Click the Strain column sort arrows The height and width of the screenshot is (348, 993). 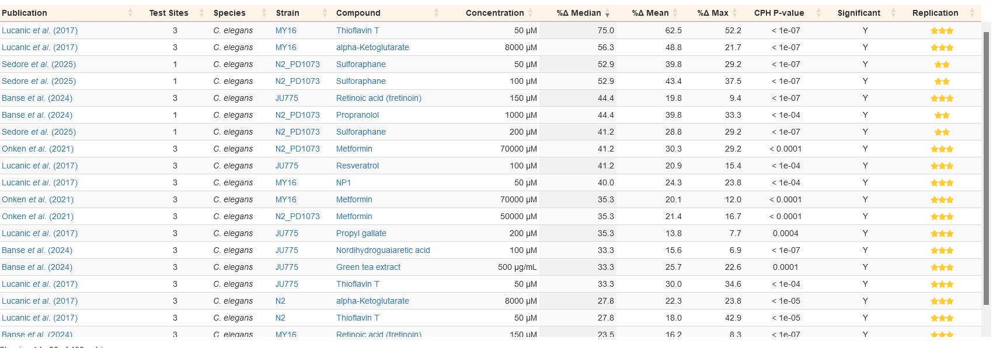coord(325,13)
